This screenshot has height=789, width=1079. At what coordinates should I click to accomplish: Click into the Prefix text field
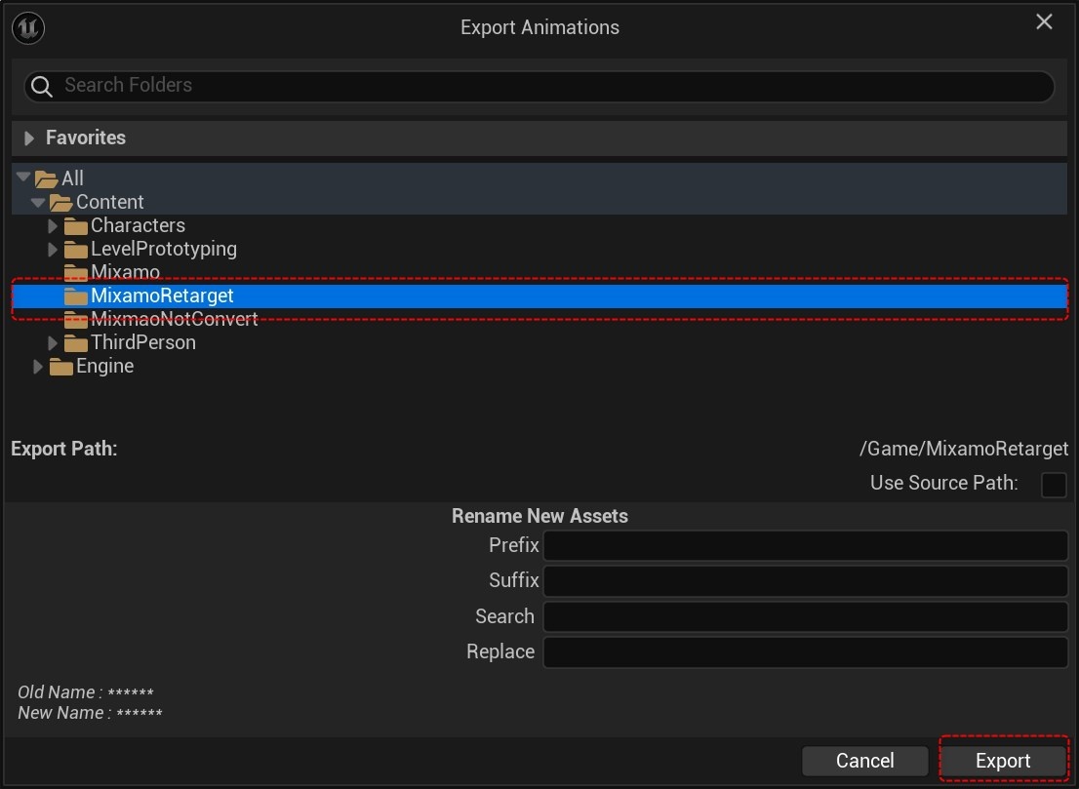click(x=805, y=545)
